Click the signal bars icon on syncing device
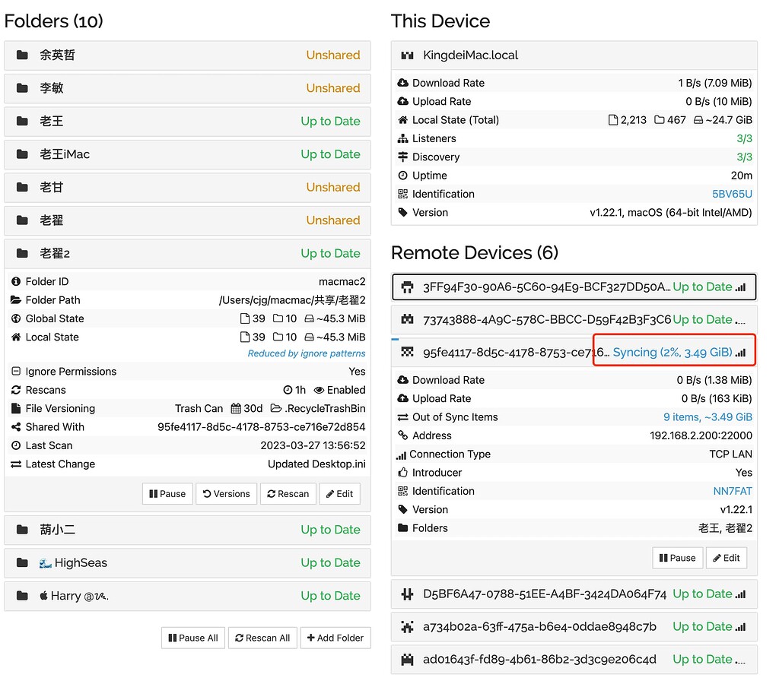The image size is (779, 684). click(x=741, y=353)
